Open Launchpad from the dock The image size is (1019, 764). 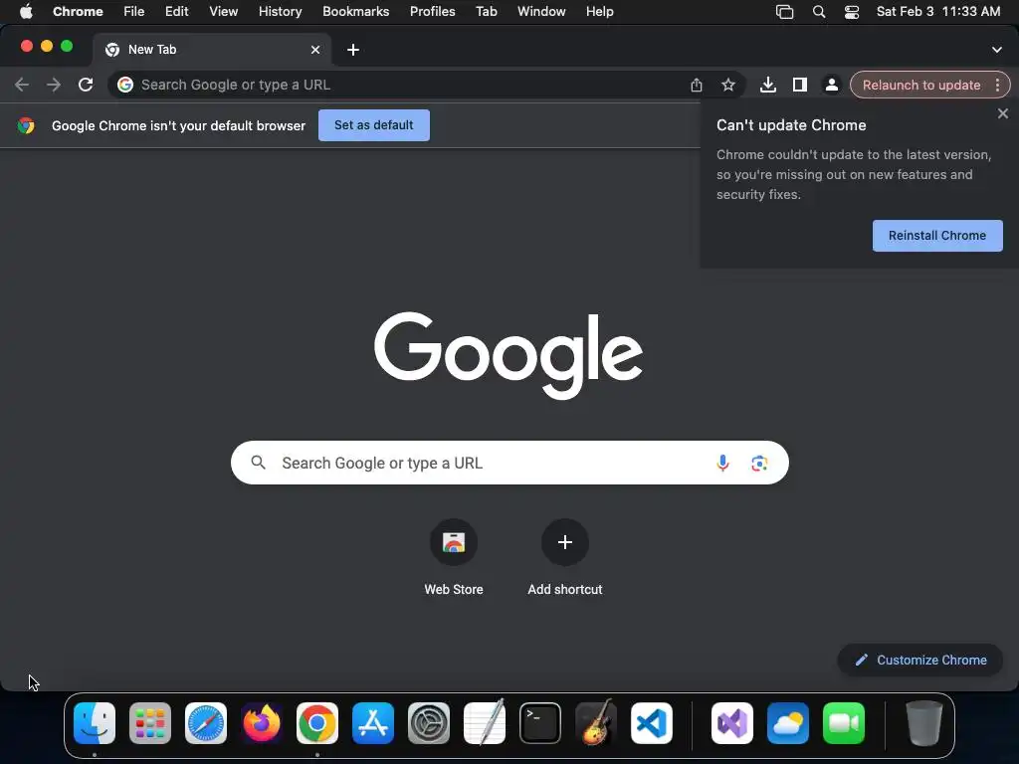click(150, 723)
